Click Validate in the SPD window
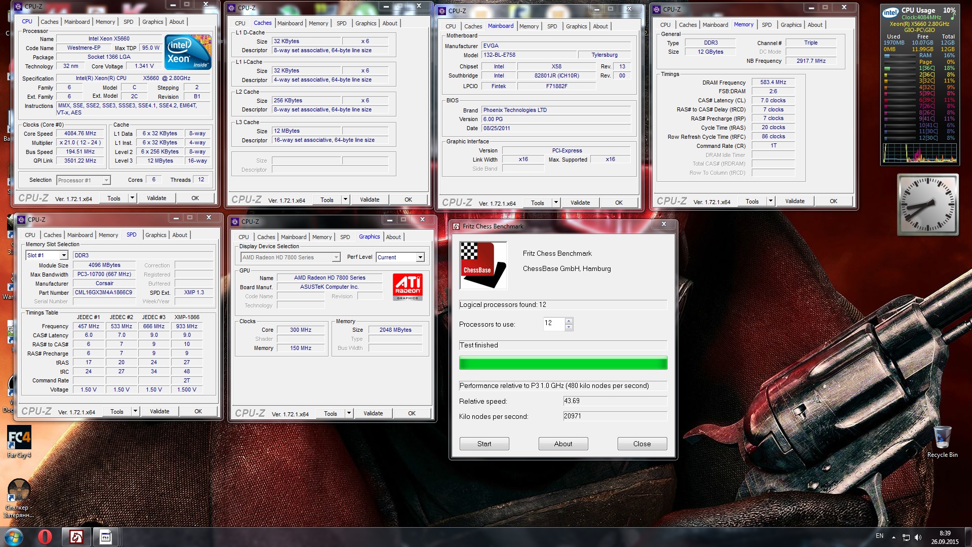 [159, 411]
